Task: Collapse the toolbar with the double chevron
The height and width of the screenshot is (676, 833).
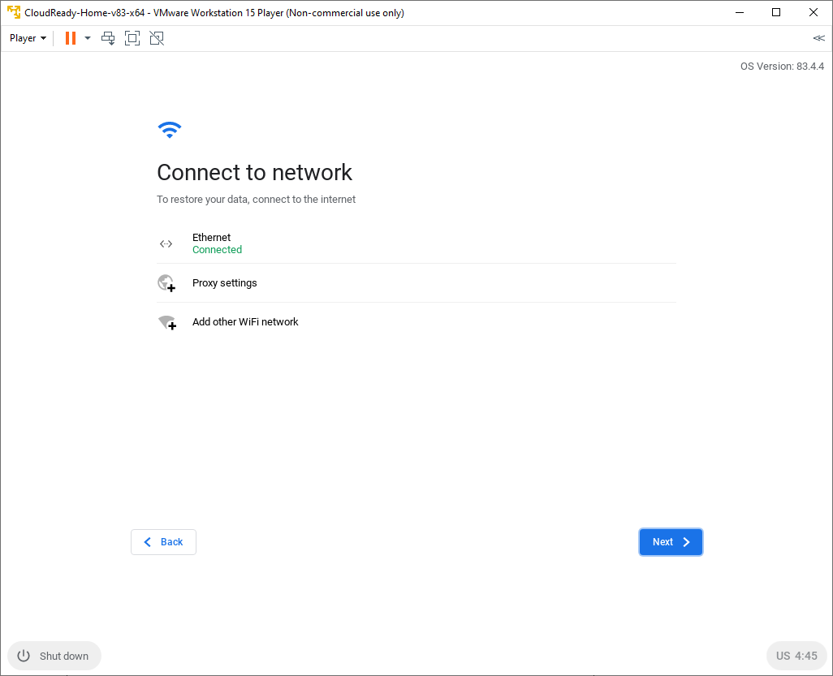Action: tap(818, 38)
